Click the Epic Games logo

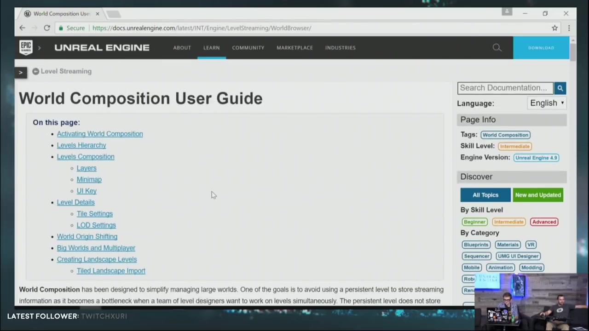coord(26,47)
